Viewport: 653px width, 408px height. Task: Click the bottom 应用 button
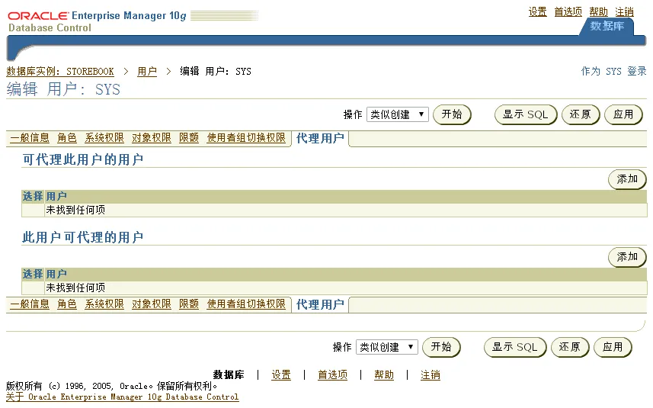613,347
